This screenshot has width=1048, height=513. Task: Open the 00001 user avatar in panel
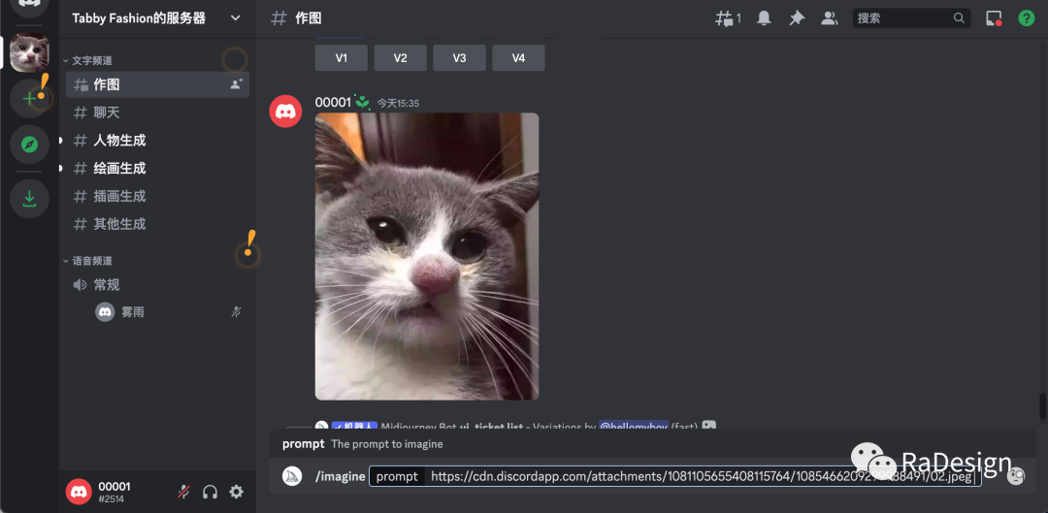tap(79, 492)
